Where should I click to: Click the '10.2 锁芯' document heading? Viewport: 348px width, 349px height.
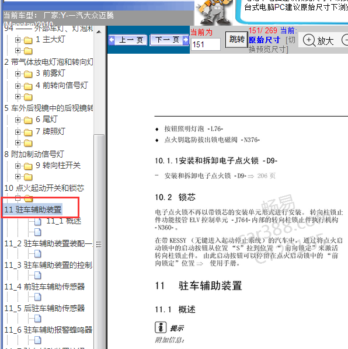click(175, 197)
